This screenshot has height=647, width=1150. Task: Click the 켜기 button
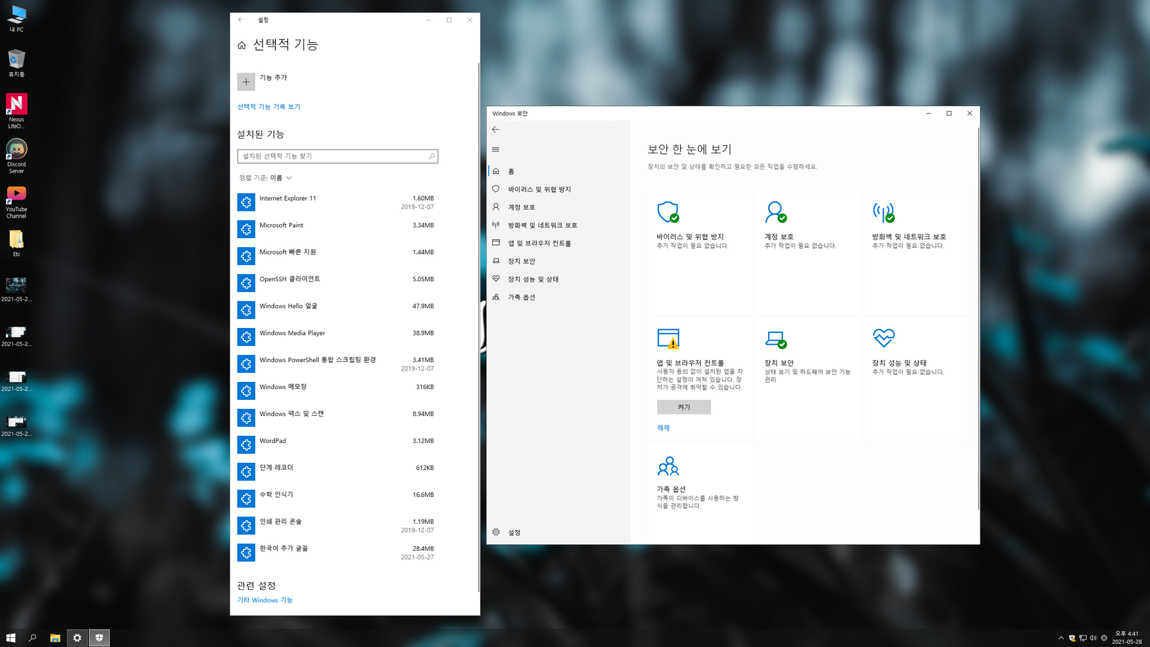coord(683,407)
